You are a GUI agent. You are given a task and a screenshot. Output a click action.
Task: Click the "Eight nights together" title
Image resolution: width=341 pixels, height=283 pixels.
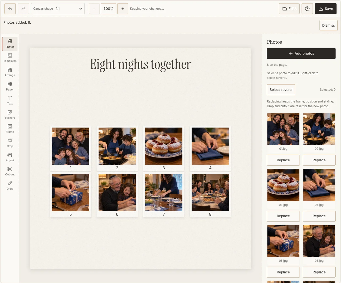[140, 65]
